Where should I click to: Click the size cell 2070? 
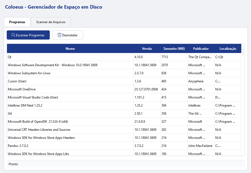click(174, 65)
